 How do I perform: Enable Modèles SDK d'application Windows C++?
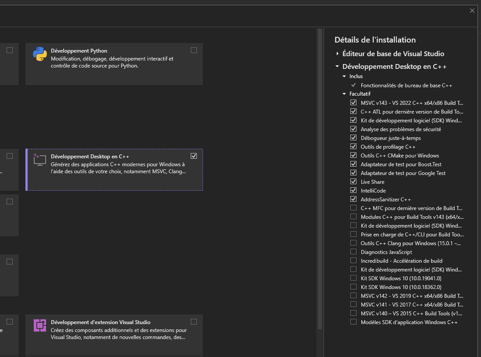point(353,322)
